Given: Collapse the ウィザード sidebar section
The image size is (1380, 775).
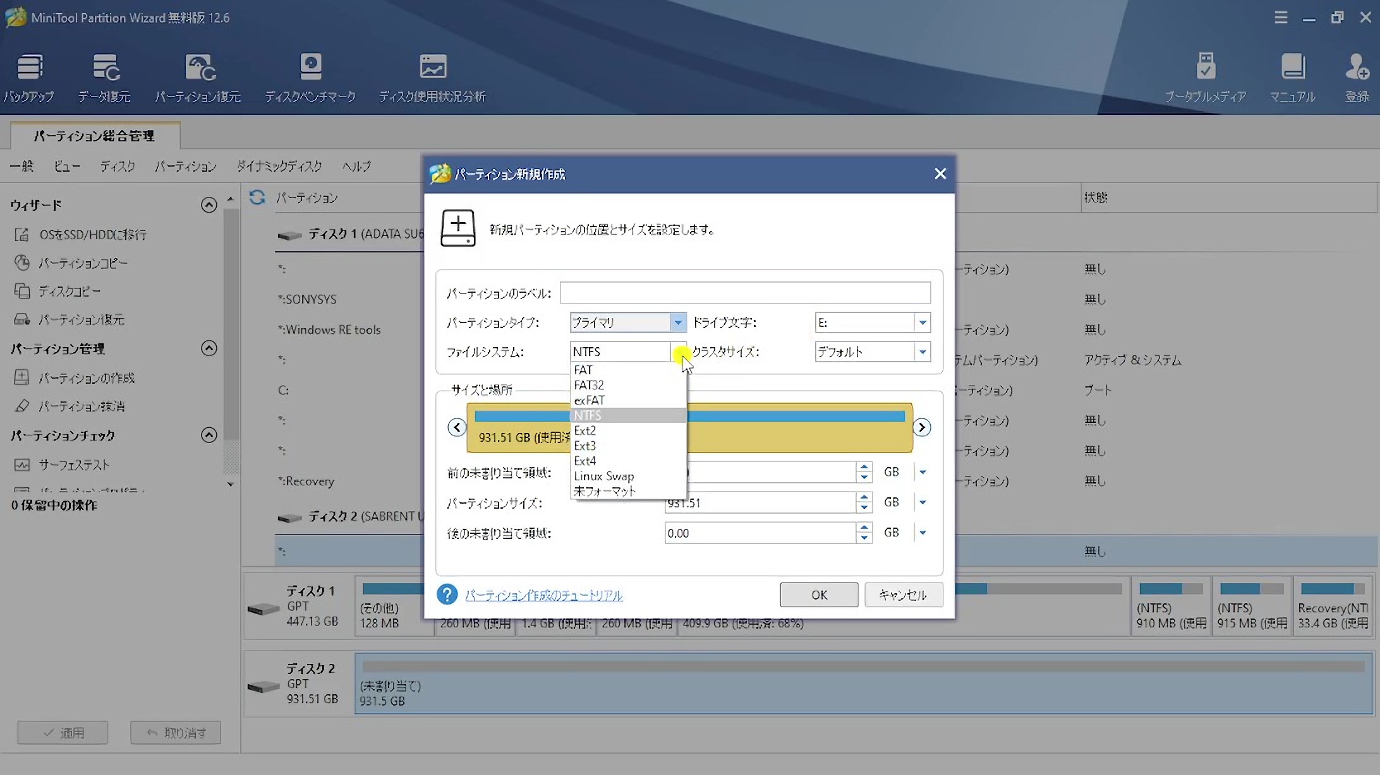Looking at the screenshot, I should click(209, 205).
